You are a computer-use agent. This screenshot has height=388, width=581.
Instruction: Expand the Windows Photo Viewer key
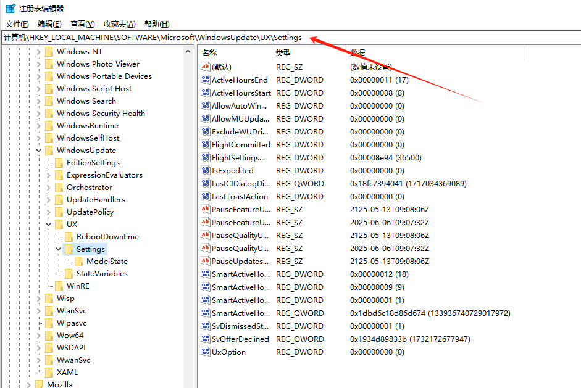(x=38, y=64)
